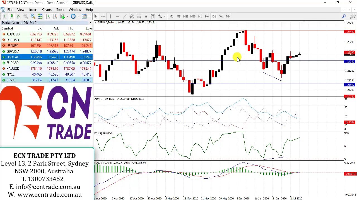357x200 pixels.
Task: Tile chart windows icon
Action: click(x=40, y=16)
